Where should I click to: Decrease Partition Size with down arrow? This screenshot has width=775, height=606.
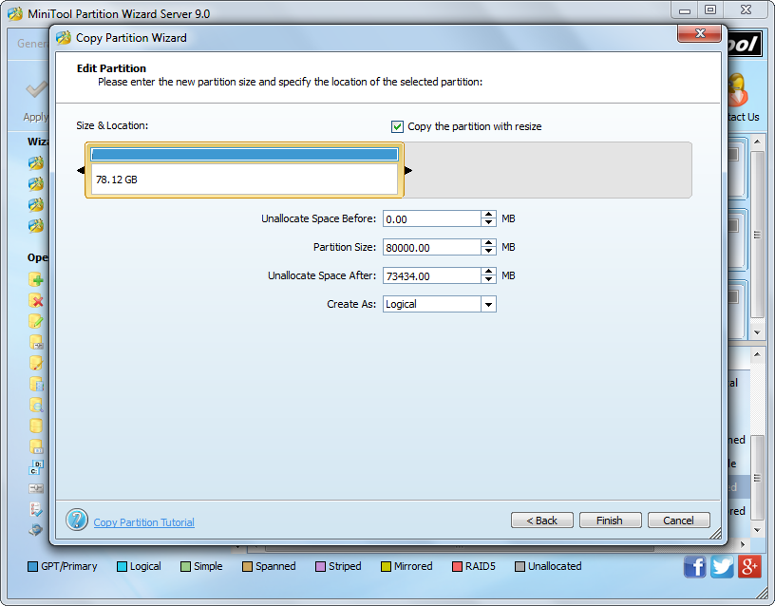point(488,251)
